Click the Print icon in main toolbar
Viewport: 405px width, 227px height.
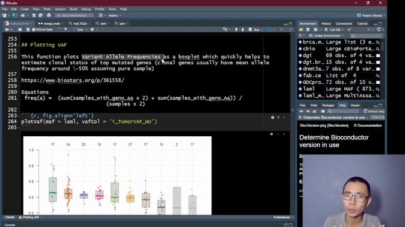pyautogui.click(x=49, y=15)
